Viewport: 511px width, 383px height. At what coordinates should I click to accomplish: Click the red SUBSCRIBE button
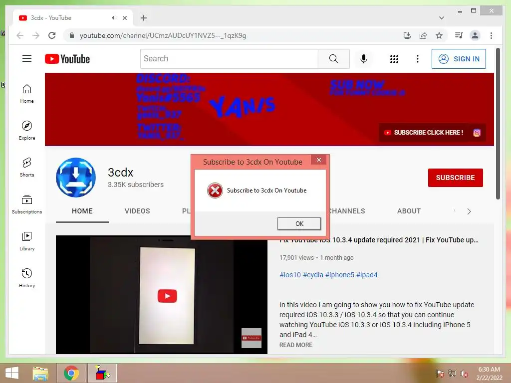click(x=455, y=178)
